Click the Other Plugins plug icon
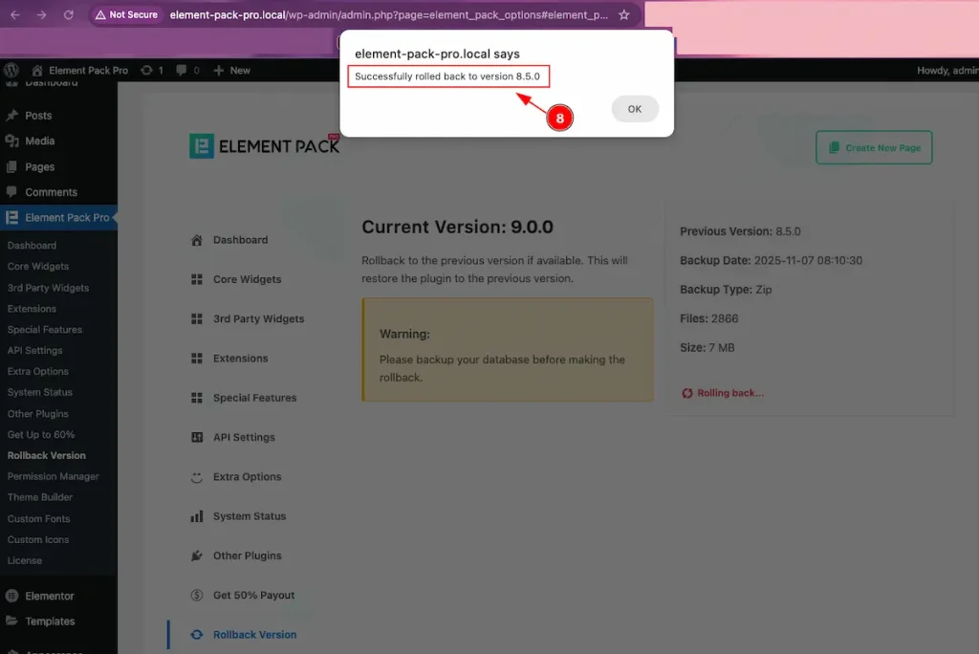 pos(197,556)
